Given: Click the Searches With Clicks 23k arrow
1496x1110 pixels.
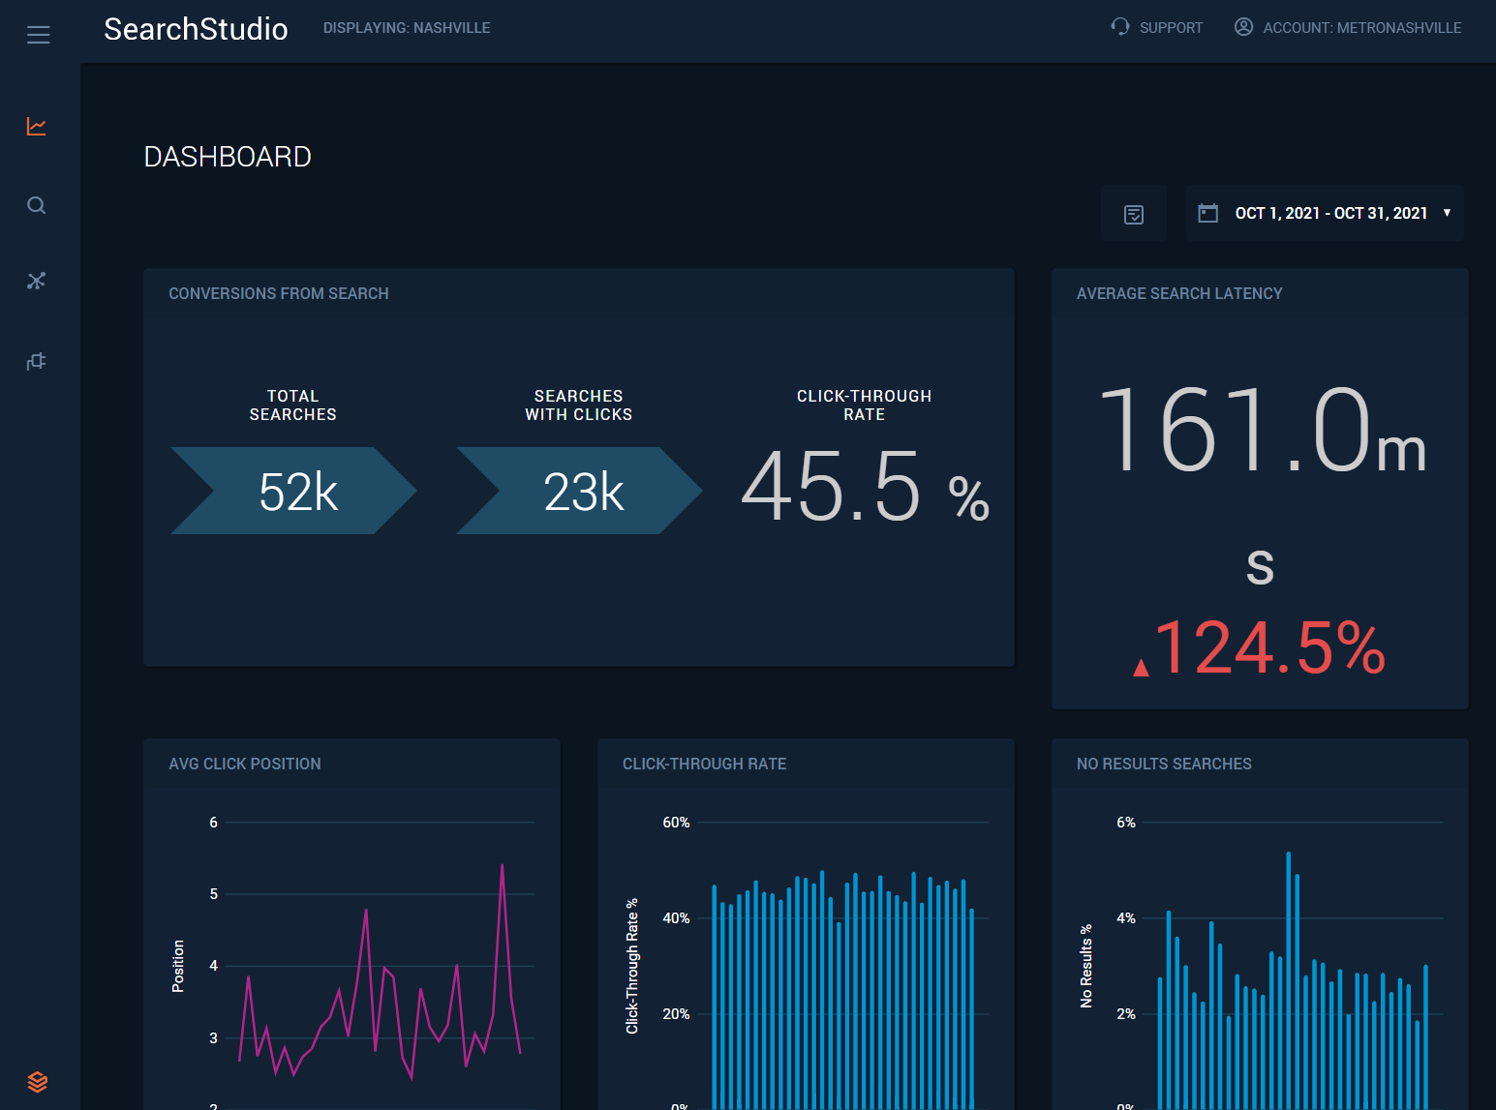Looking at the screenshot, I should tap(579, 491).
